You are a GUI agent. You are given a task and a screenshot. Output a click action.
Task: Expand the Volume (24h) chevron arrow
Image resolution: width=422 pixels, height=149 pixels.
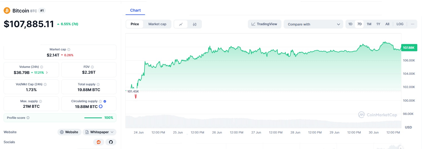[47, 73]
